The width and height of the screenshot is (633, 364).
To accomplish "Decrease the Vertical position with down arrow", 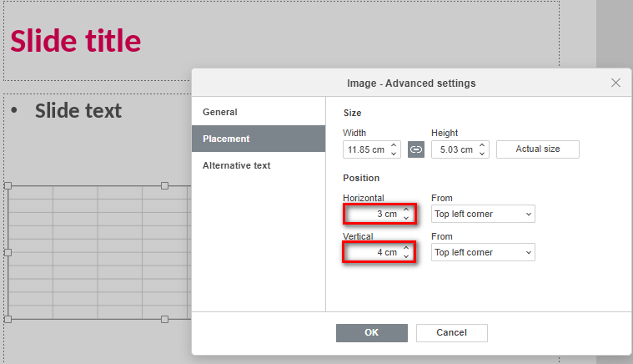I will point(406,256).
